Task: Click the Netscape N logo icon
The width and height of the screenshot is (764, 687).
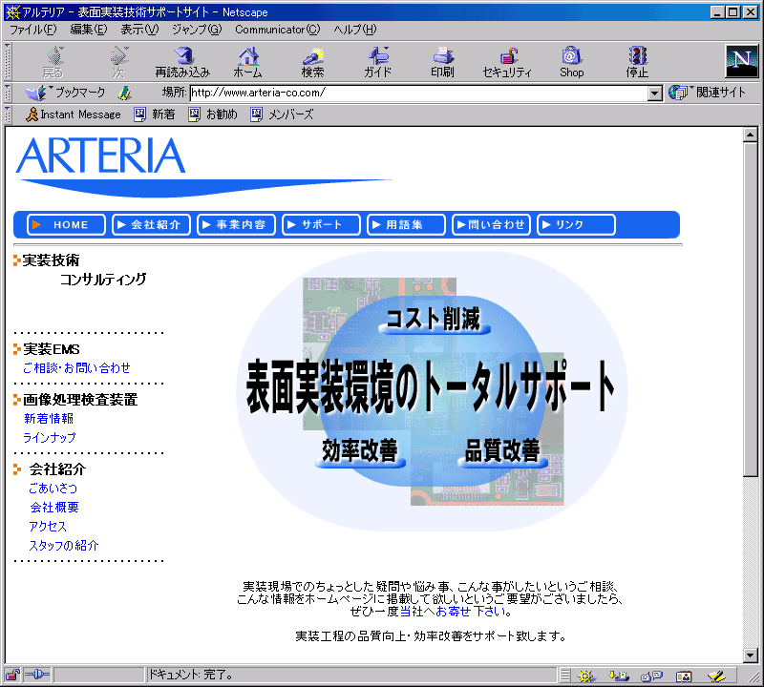Action: pyautogui.click(x=742, y=61)
